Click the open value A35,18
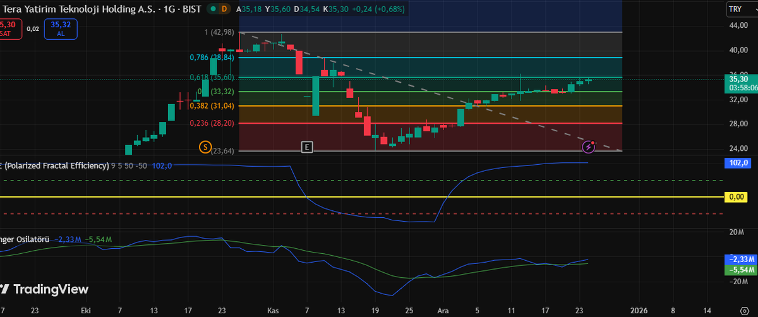The height and width of the screenshot is (317, 758). click(250, 9)
